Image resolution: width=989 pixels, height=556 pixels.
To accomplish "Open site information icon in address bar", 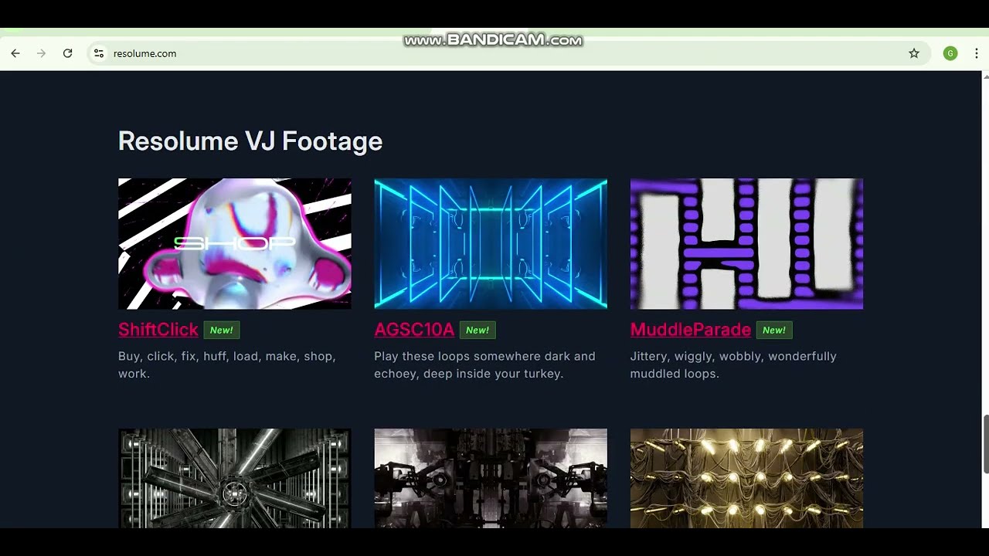I will point(99,53).
